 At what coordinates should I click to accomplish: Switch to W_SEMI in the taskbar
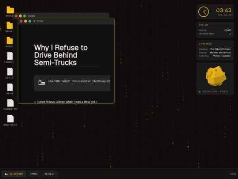49,174
